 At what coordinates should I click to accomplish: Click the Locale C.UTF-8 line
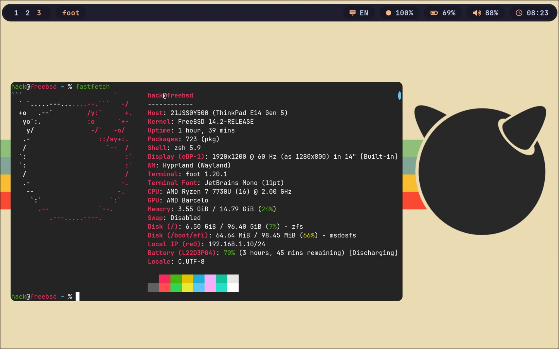[x=176, y=262]
